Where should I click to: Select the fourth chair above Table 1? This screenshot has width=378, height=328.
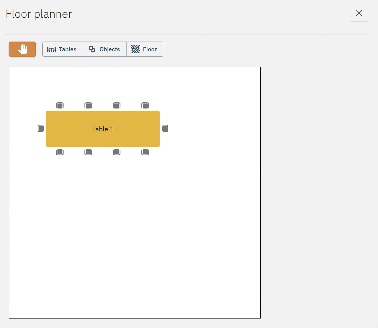[x=145, y=105]
